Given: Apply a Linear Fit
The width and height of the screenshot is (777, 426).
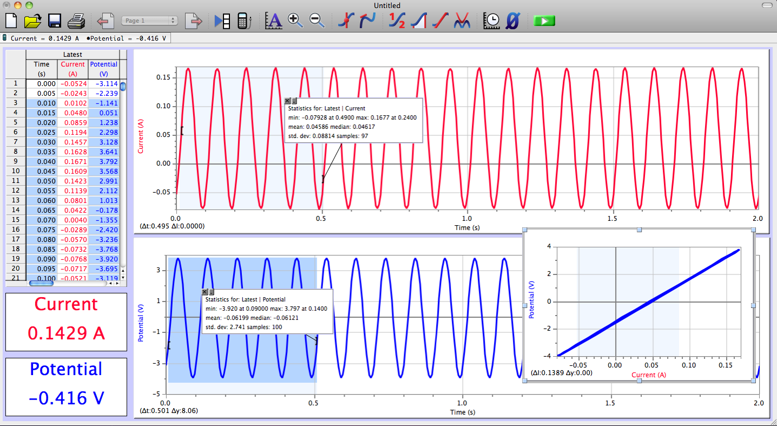Looking at the screenshot, I should coord(440,21).
